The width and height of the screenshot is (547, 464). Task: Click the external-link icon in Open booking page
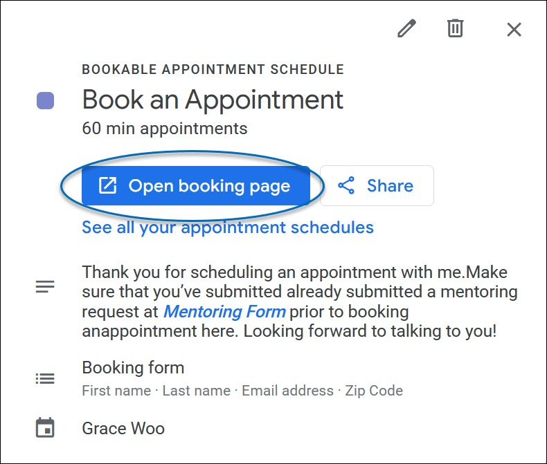pos(107,186)
